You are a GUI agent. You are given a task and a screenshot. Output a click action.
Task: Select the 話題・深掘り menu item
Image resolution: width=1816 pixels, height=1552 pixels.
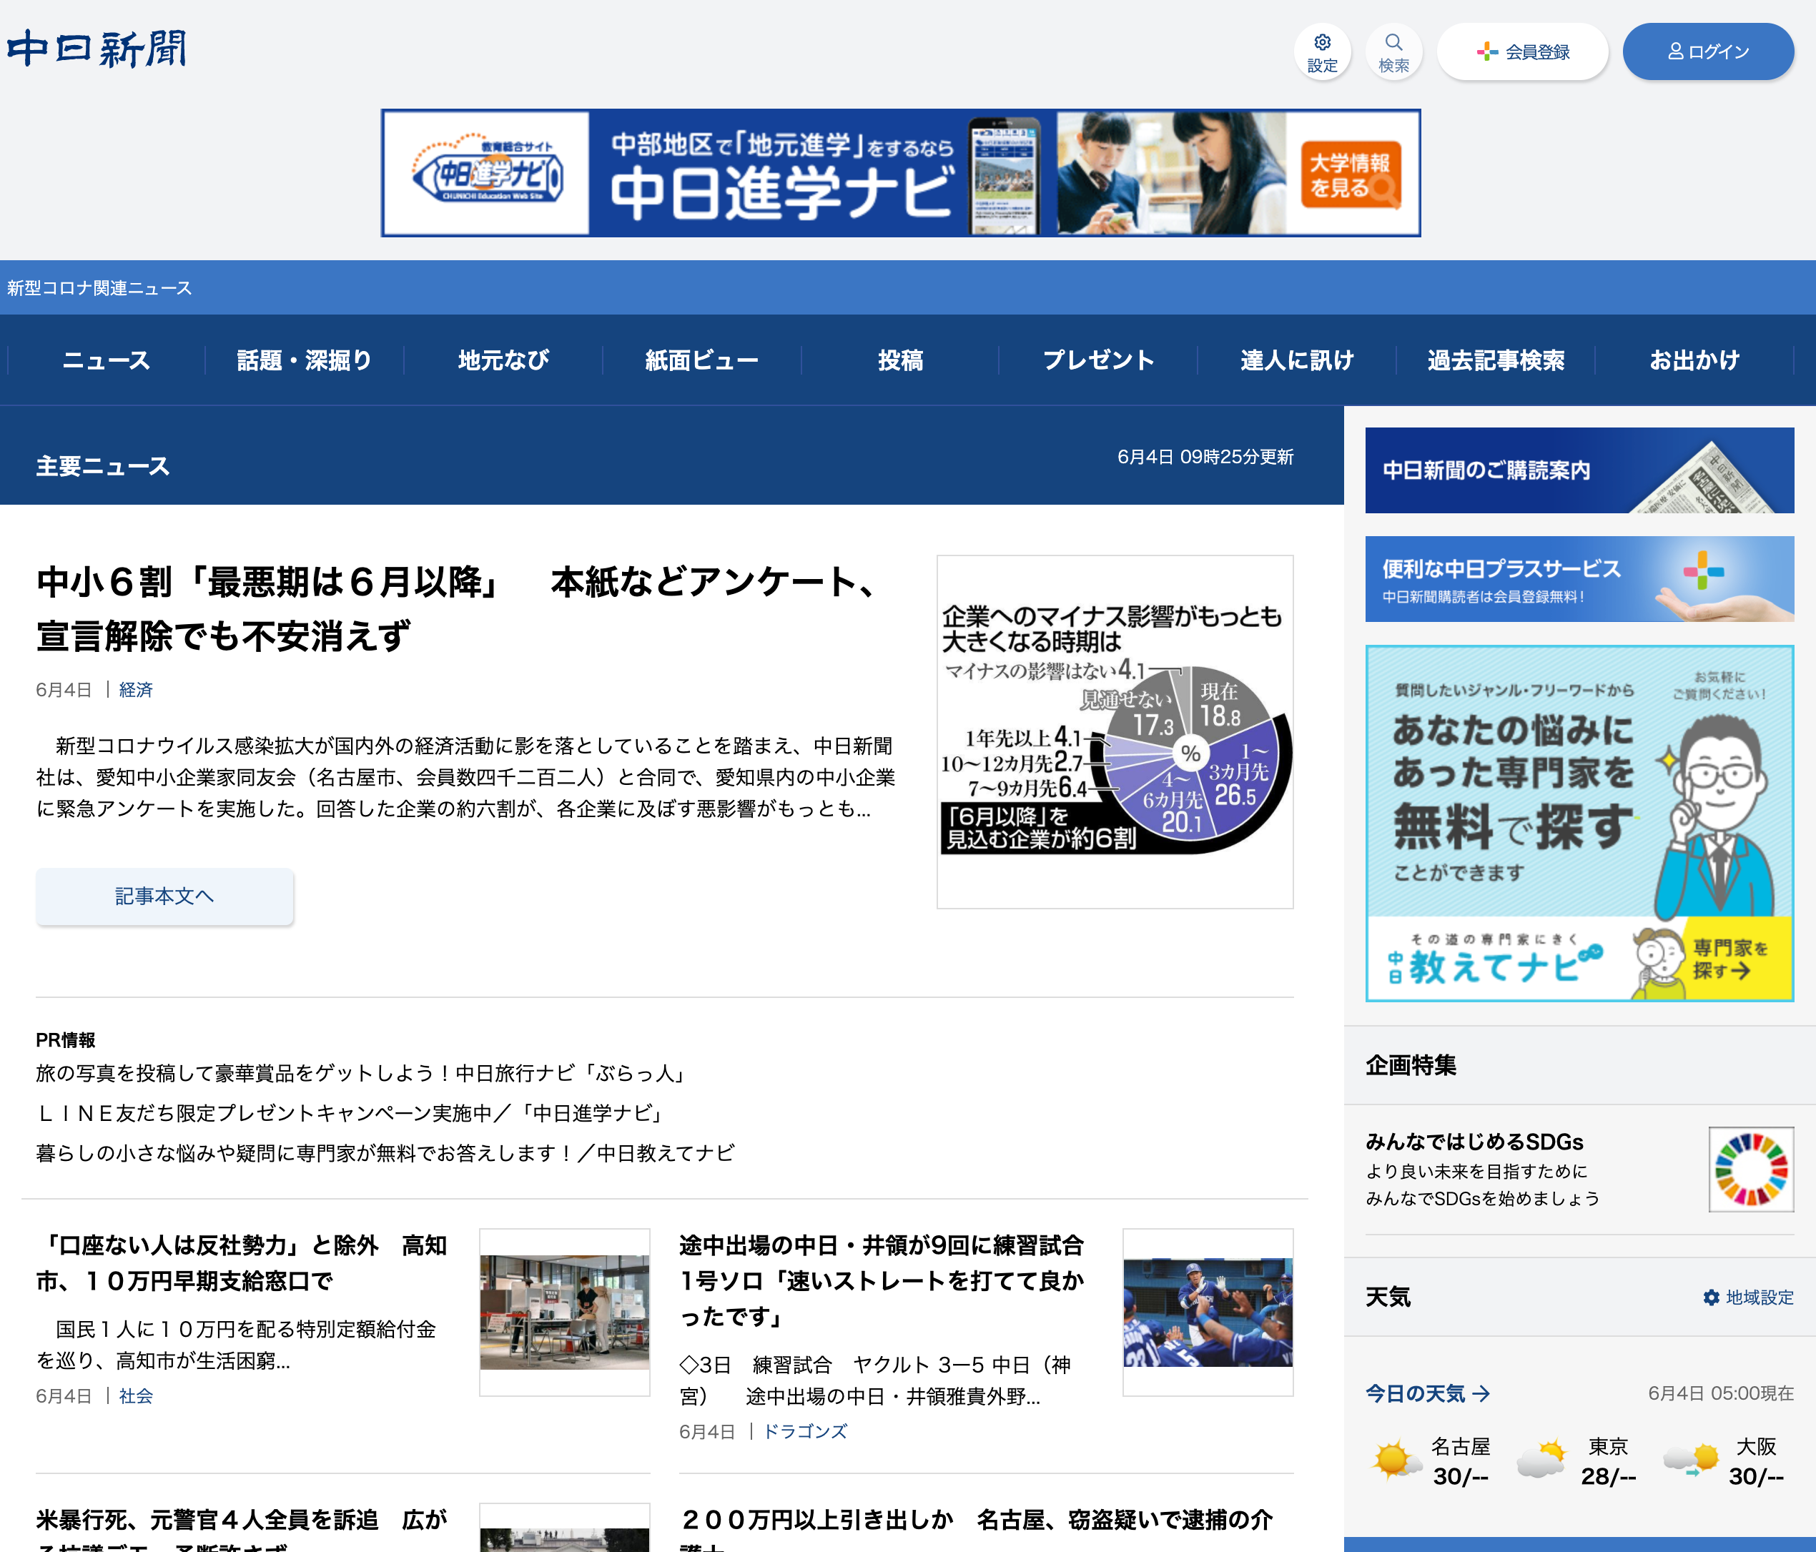tap(304, 360)
